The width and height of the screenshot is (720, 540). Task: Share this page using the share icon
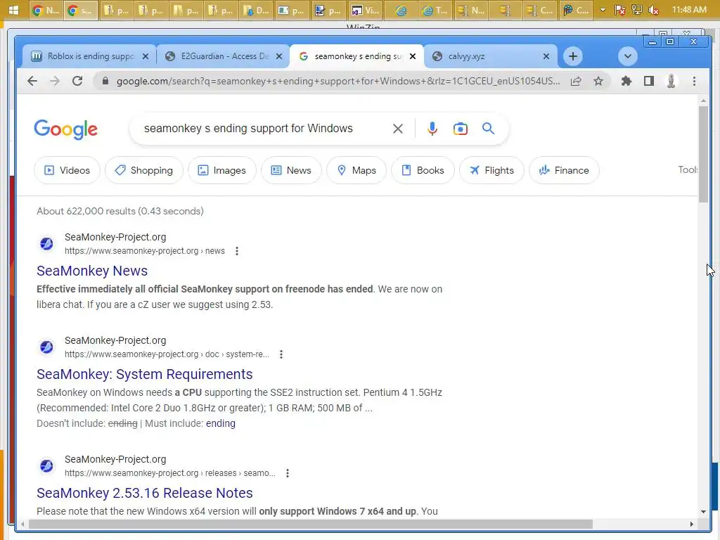(576, 82)
